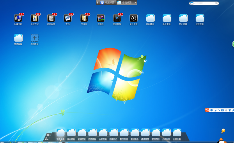Open the 快捷方式 shortcuts group
234x143 pixels.
tap(35, 18)
